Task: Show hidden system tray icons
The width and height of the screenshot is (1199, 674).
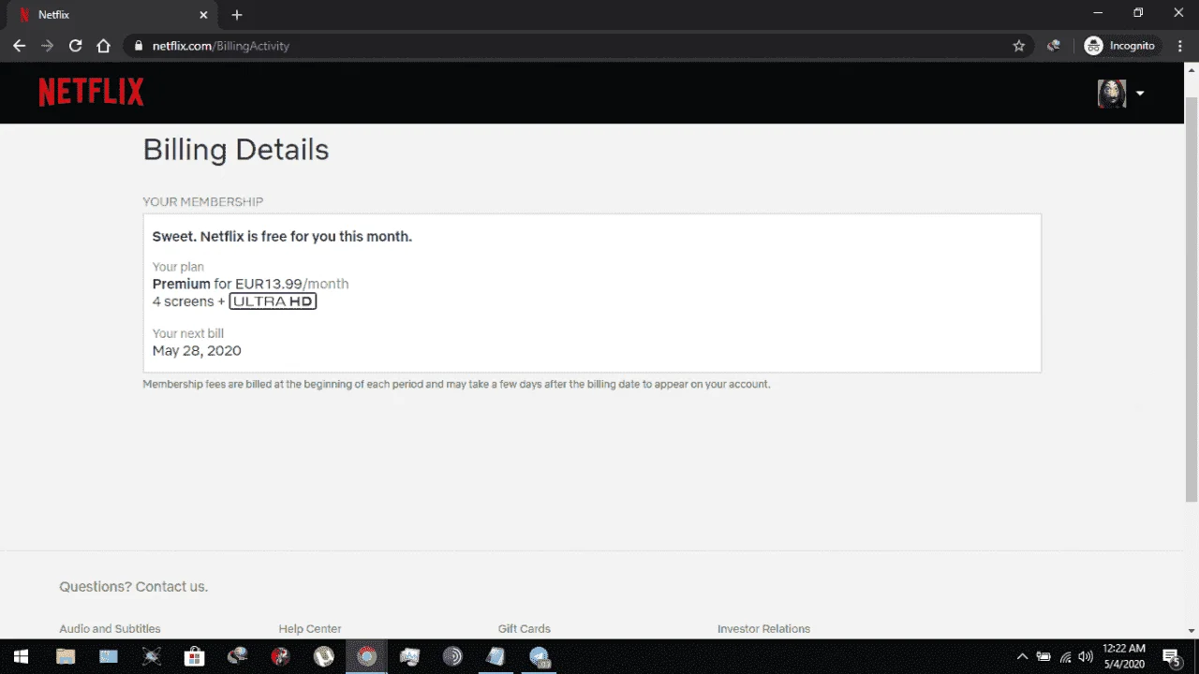Action: (x=1022, y=656)
